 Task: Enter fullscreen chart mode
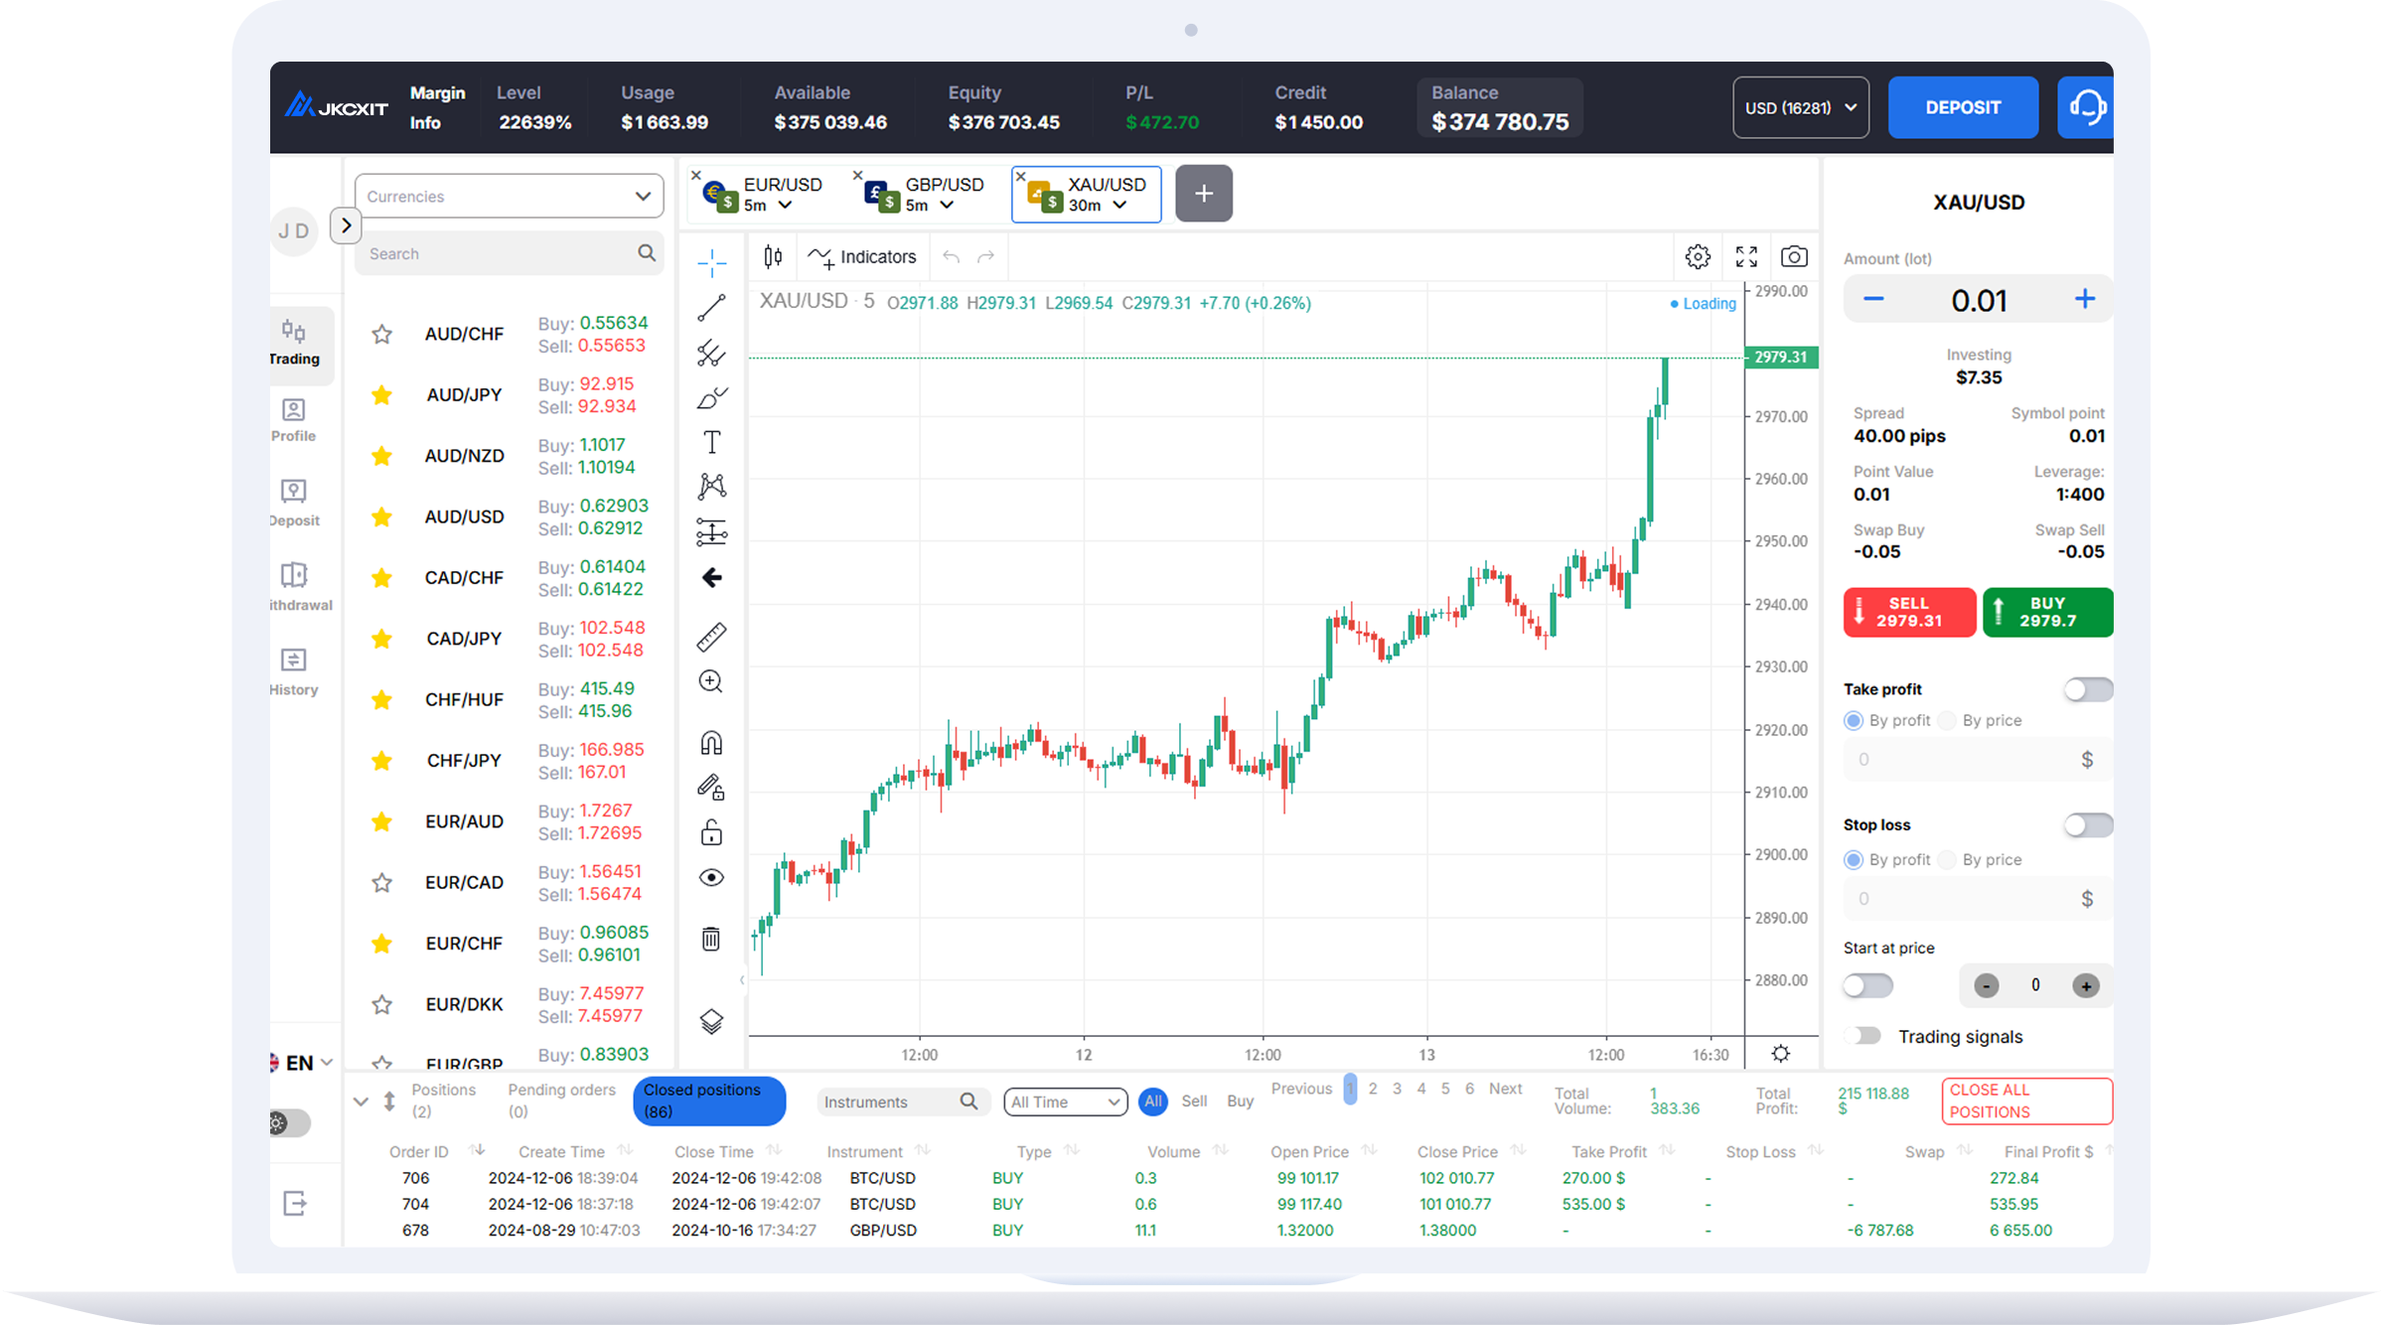click(1746, 257)
